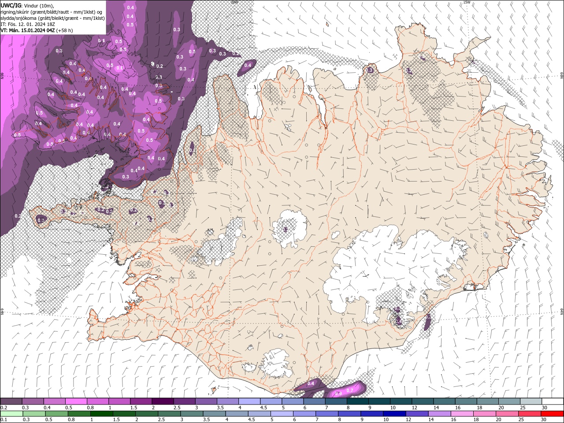
Task: Pick the violet 12–14 swatch in the bottom legend
Action: pos(417,414)
